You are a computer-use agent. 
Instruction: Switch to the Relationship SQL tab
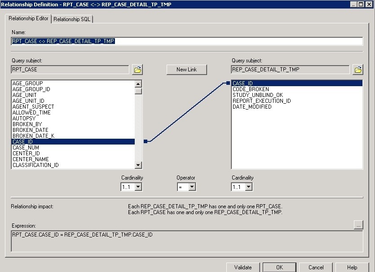point(72,19)
